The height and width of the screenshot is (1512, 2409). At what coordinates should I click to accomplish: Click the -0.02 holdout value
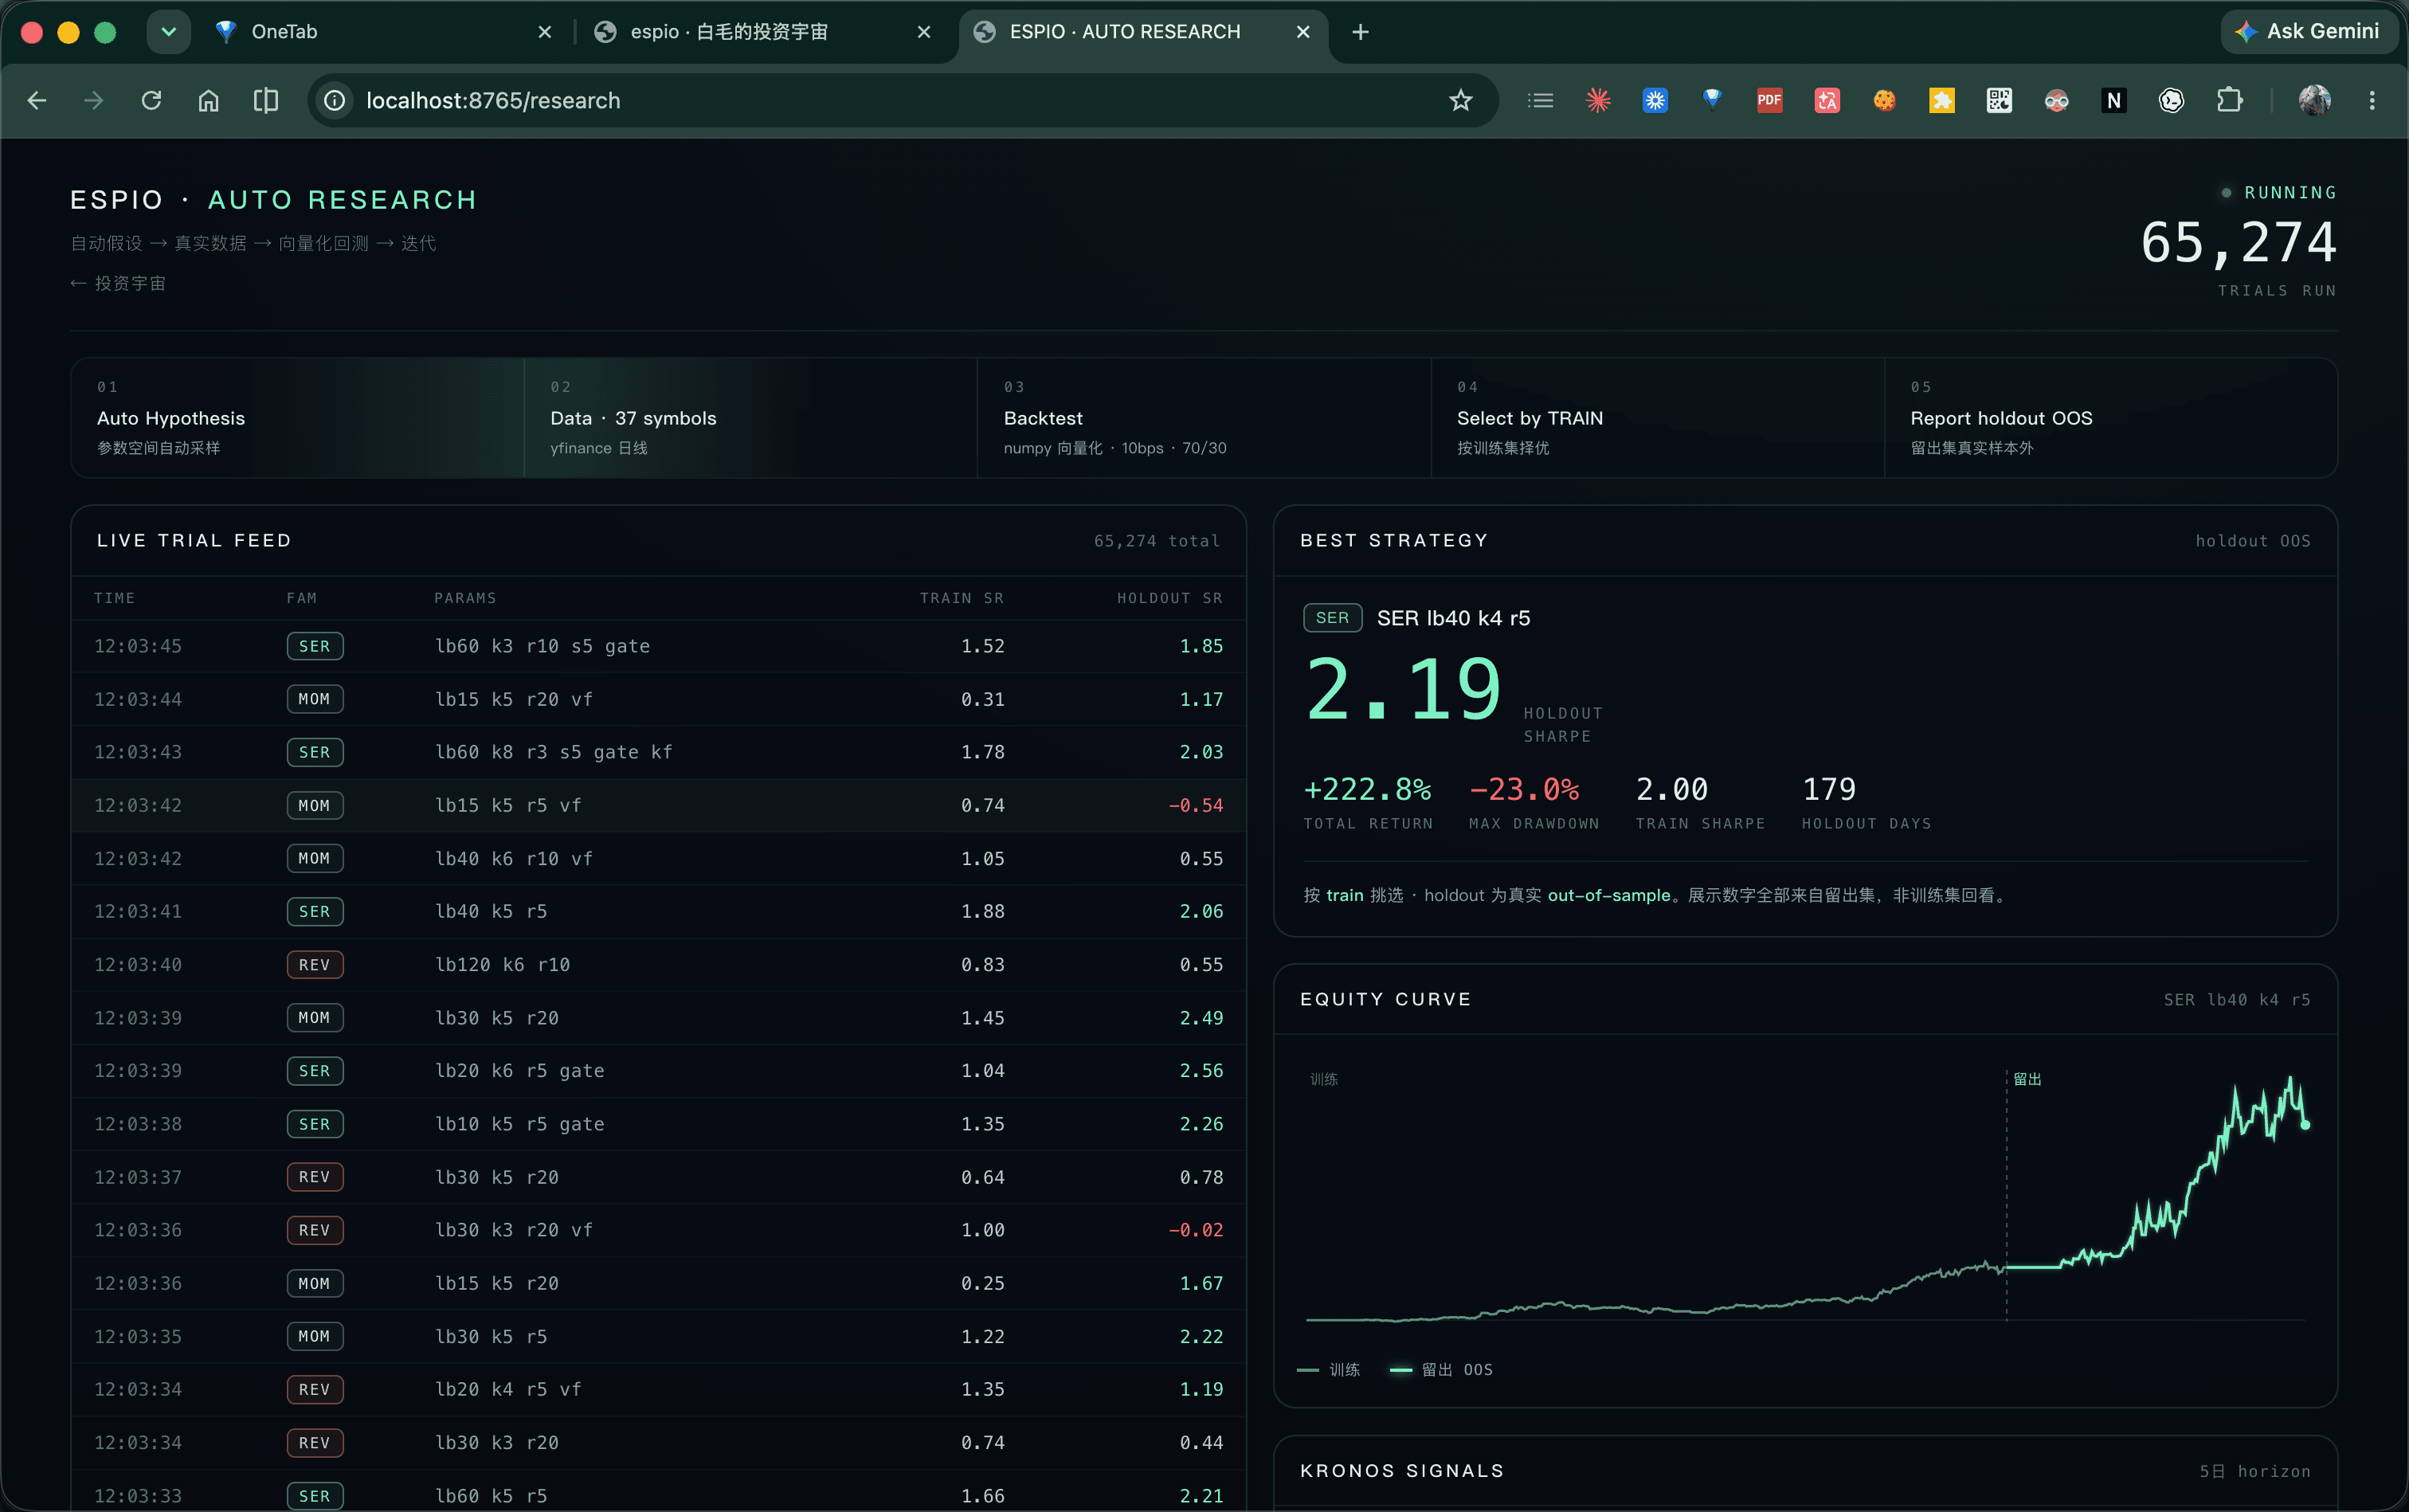point(1195,1230)
